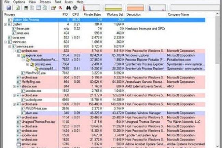Sort by the CPU column header
Image resolution: width=222 pixels, height=148 pixels.
75,15
